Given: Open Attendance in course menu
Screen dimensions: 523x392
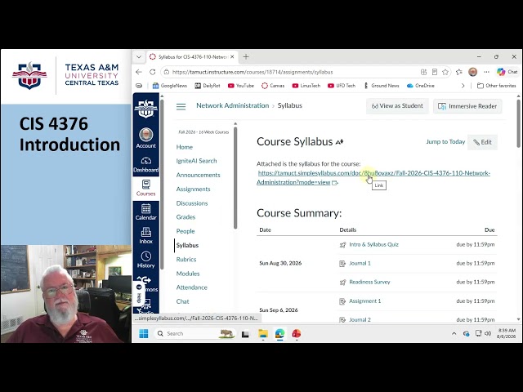Looking at the screenshot, I should [191, 287].
